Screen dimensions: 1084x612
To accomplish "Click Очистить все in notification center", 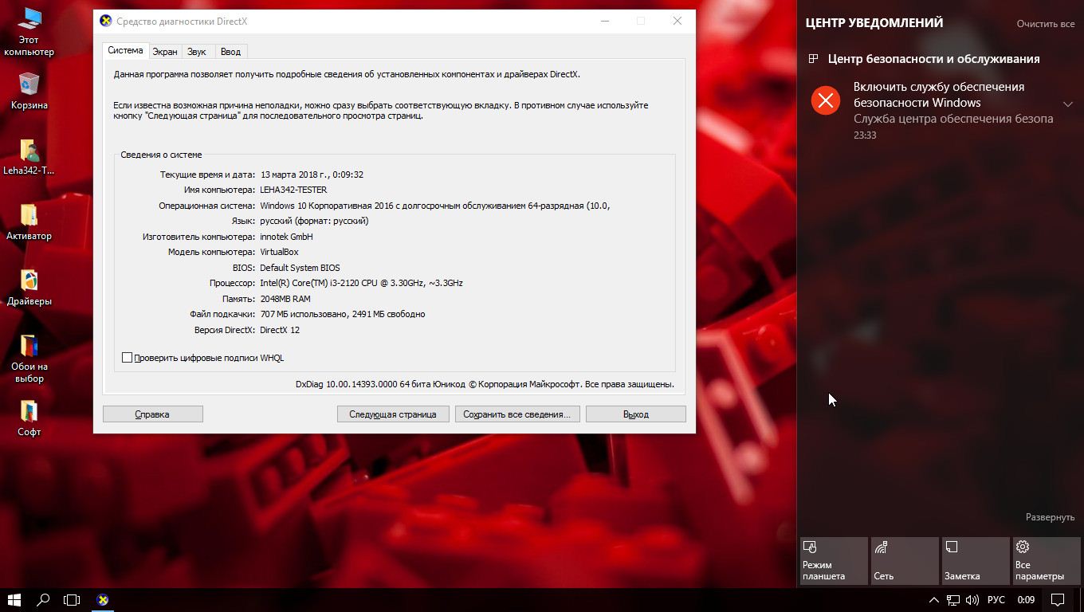I will pos(1046,24).
